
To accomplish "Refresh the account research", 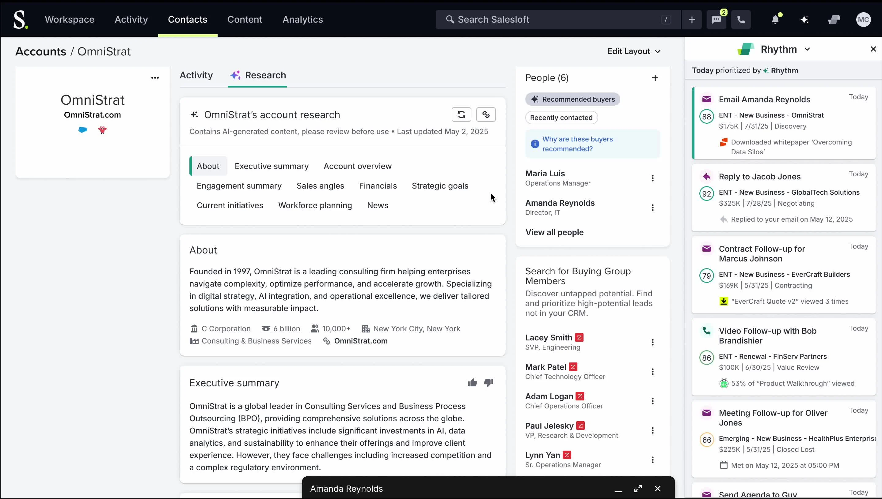I will coord(462,114).
